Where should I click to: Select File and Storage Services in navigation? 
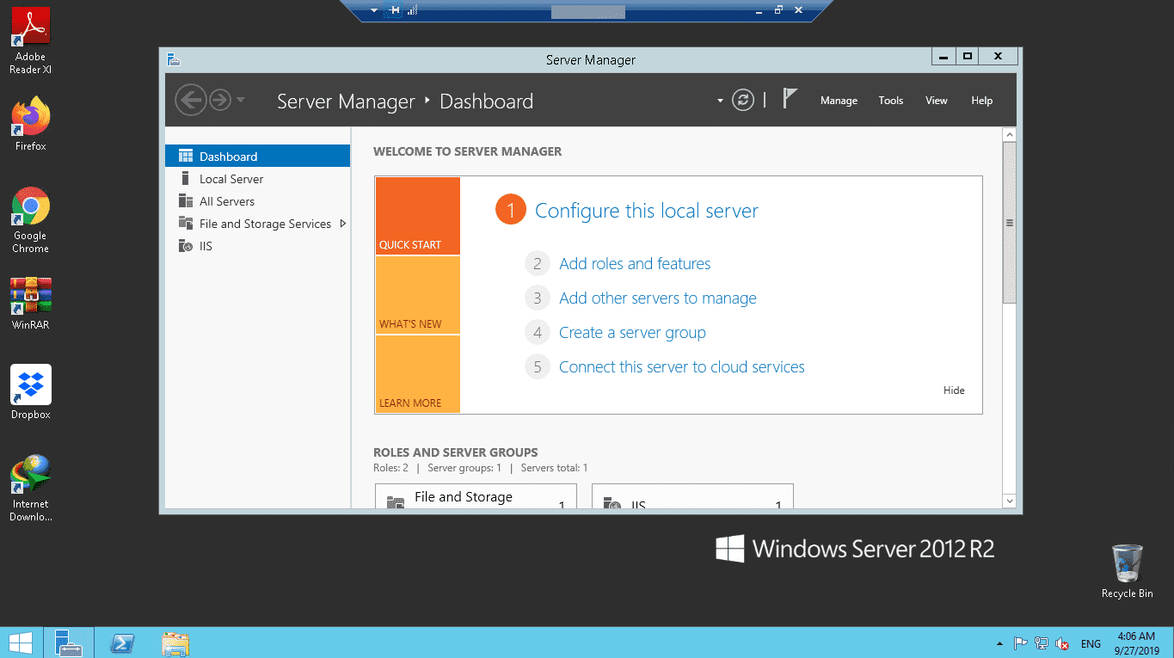[258, 224]
